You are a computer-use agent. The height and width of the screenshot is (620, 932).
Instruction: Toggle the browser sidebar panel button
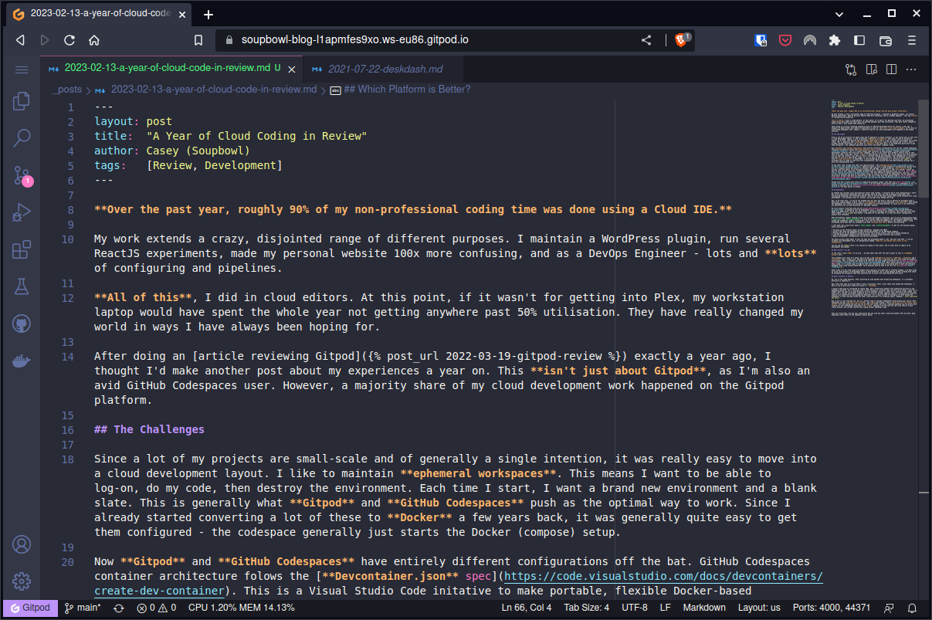pyautogui.click(x=859, y=40)
